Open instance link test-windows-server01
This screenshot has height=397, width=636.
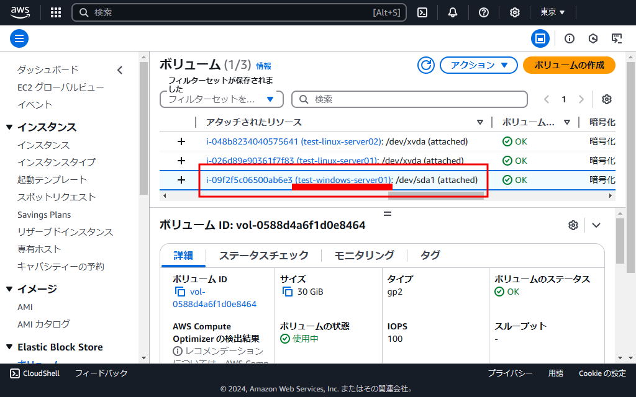point(299,180)
